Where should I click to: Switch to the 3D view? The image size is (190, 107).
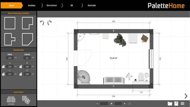tap(72, 5)
